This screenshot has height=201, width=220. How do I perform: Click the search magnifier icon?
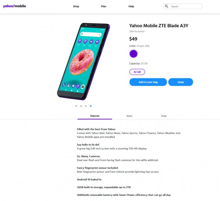[x=167, y=6]
